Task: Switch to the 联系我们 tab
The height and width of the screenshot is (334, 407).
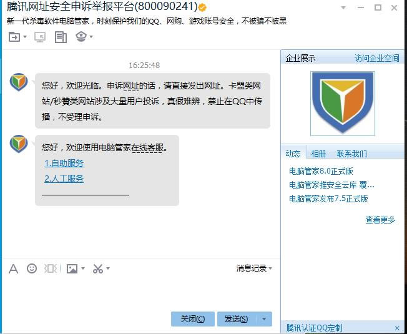Action: pyautogui.click(x=351, y=154)
